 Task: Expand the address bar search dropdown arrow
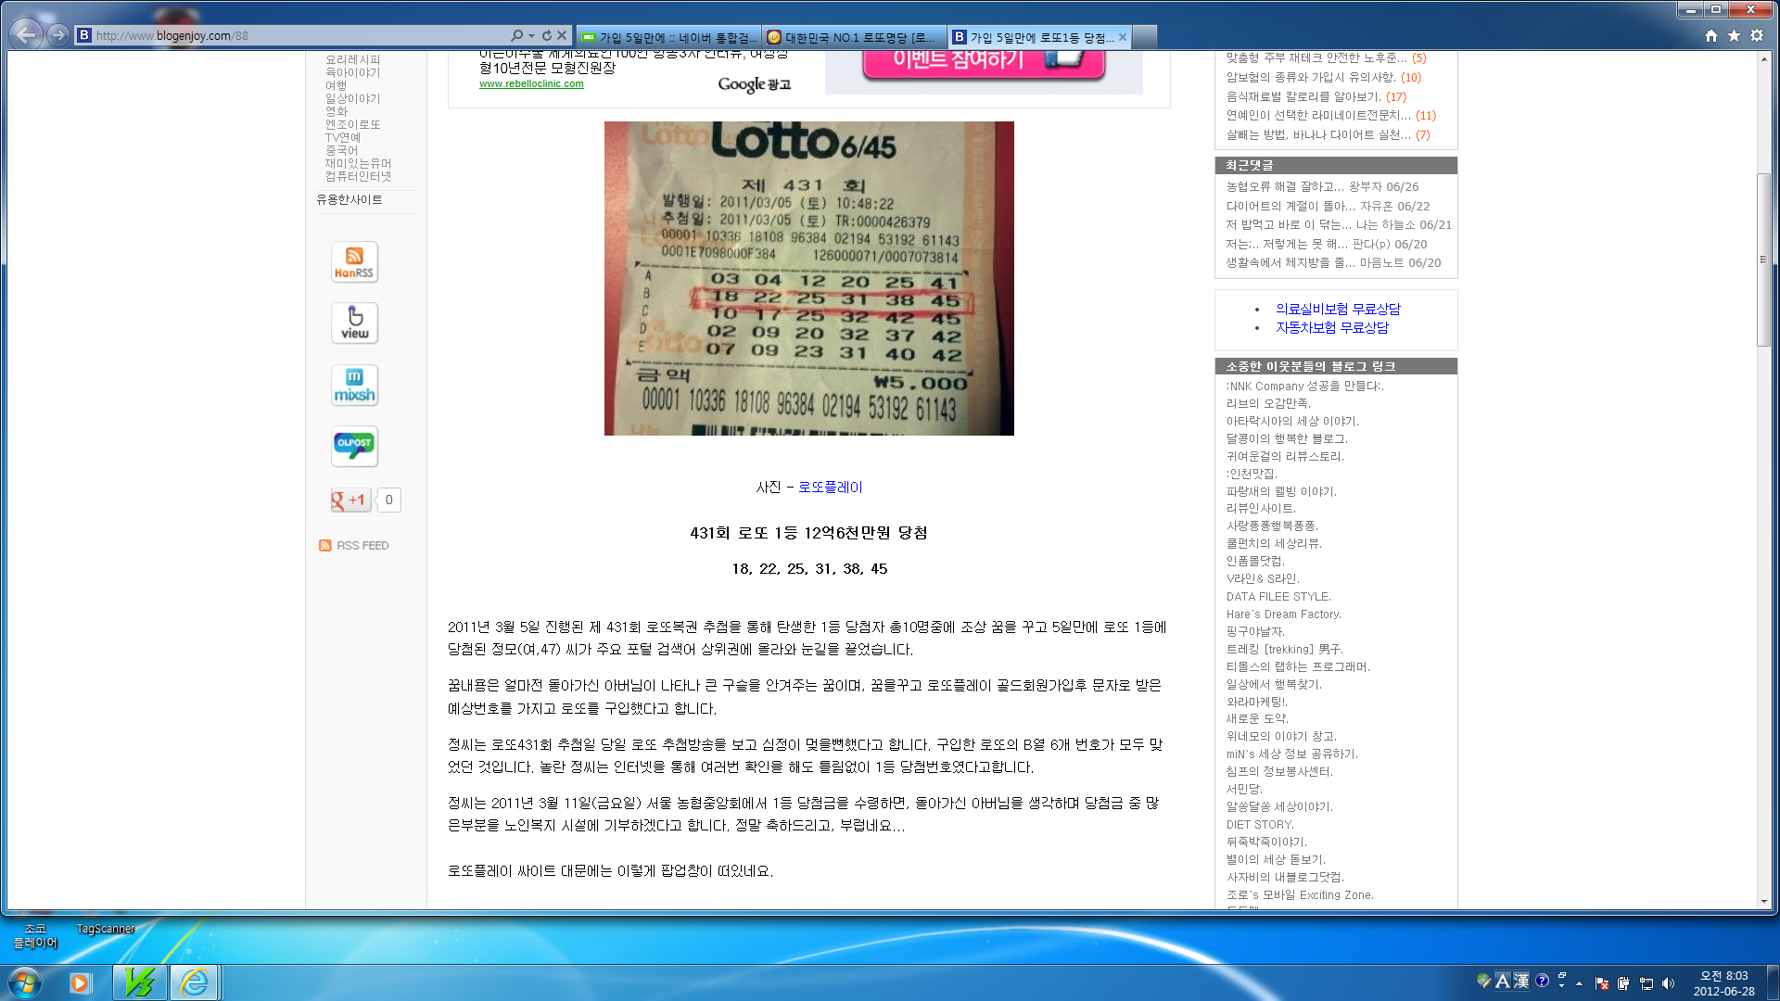click(531, 35)
